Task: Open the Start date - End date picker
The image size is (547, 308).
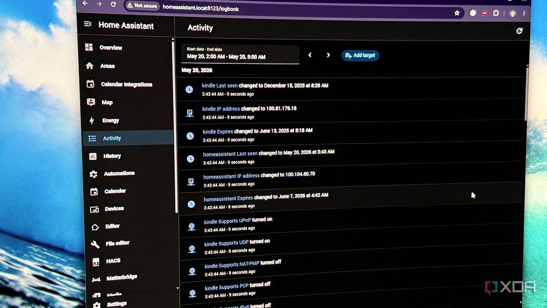Action: coord(240,54)
